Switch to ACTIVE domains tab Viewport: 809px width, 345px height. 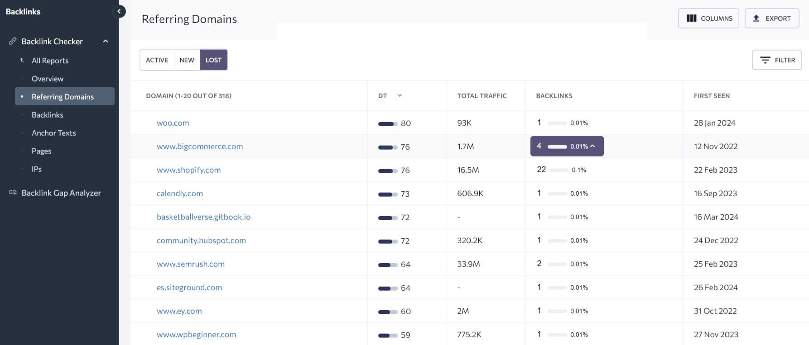[157, 60]
